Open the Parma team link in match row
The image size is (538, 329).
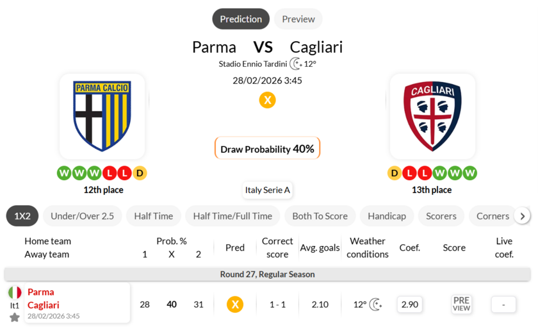pos(41,292)
